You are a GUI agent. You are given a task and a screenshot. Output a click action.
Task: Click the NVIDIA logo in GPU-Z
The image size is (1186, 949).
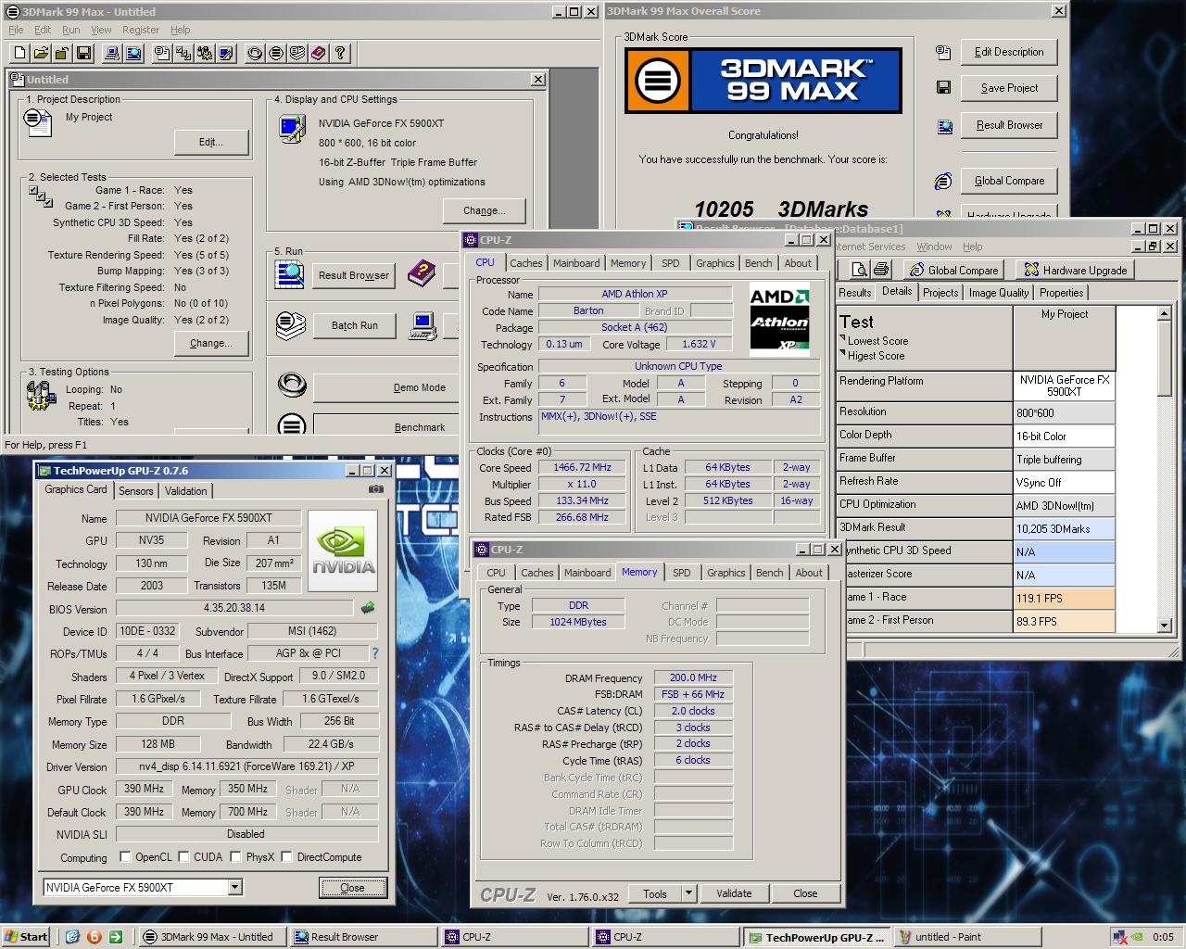coord(343,551)
